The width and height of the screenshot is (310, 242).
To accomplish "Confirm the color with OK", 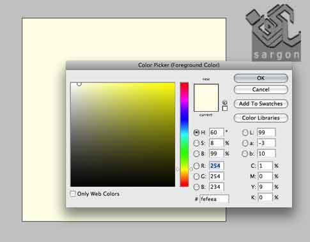I will [261, 78].
